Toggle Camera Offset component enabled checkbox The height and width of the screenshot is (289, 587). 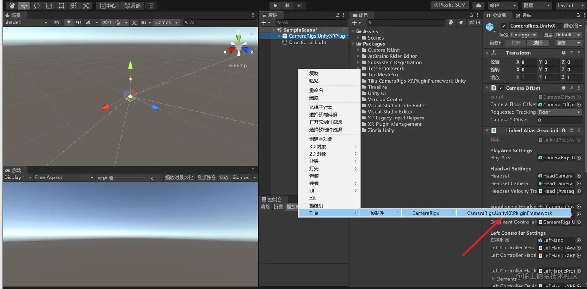click(501, 88)
